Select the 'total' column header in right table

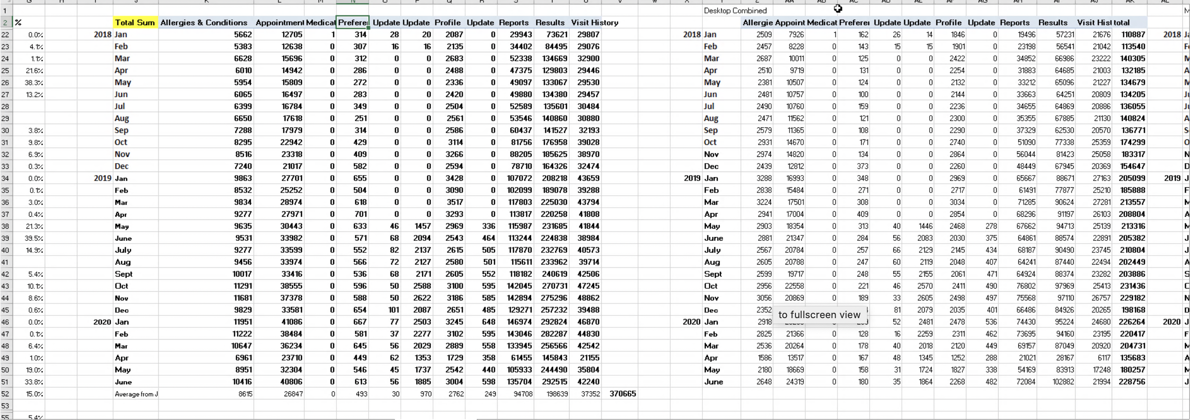click(x=1121, y=23)
